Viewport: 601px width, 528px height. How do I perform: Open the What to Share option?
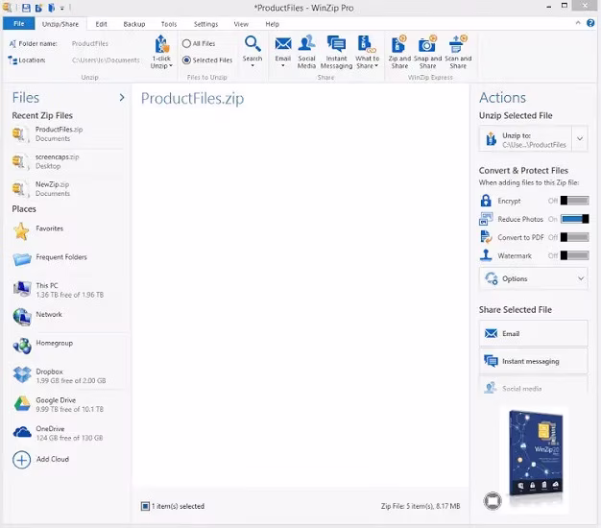tap(367, 52)
